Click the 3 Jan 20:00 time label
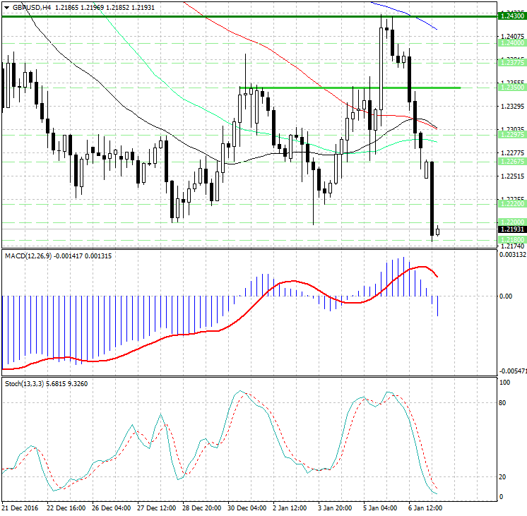Image resolution: width=527 pixels, height=516 pixels. click(335, 508)
